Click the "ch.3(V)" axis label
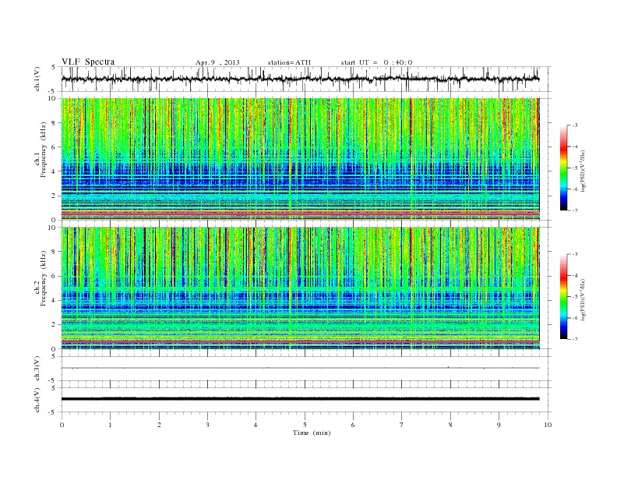This screenshot has width=617, height=477. (x=37, y=369)
